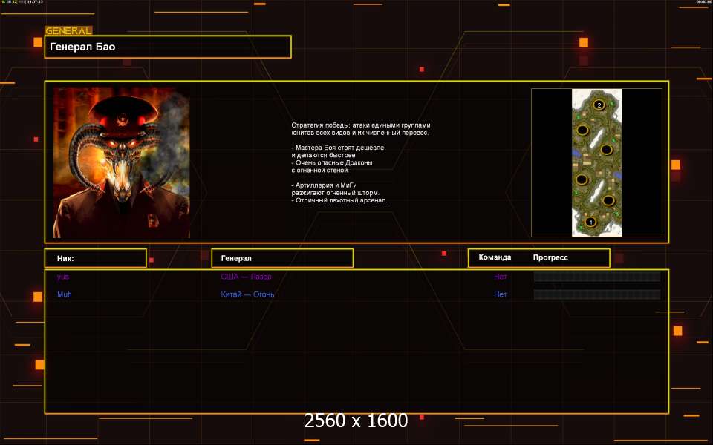The height and width of the screenshot is (445, 713).
Task: Open the США — Лазер faction entry
Action: [246, 277]
